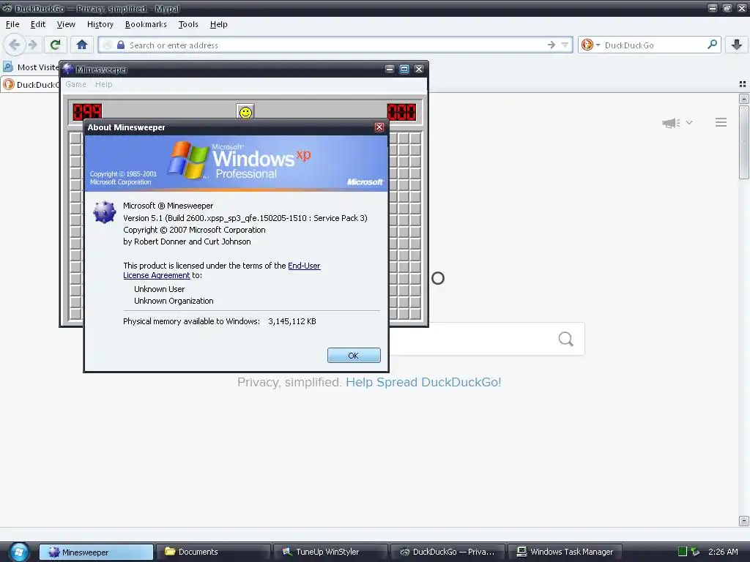Switch to Documents taskbar button
The width and height of the screenshot is (750, 562).
pos(215,552)
